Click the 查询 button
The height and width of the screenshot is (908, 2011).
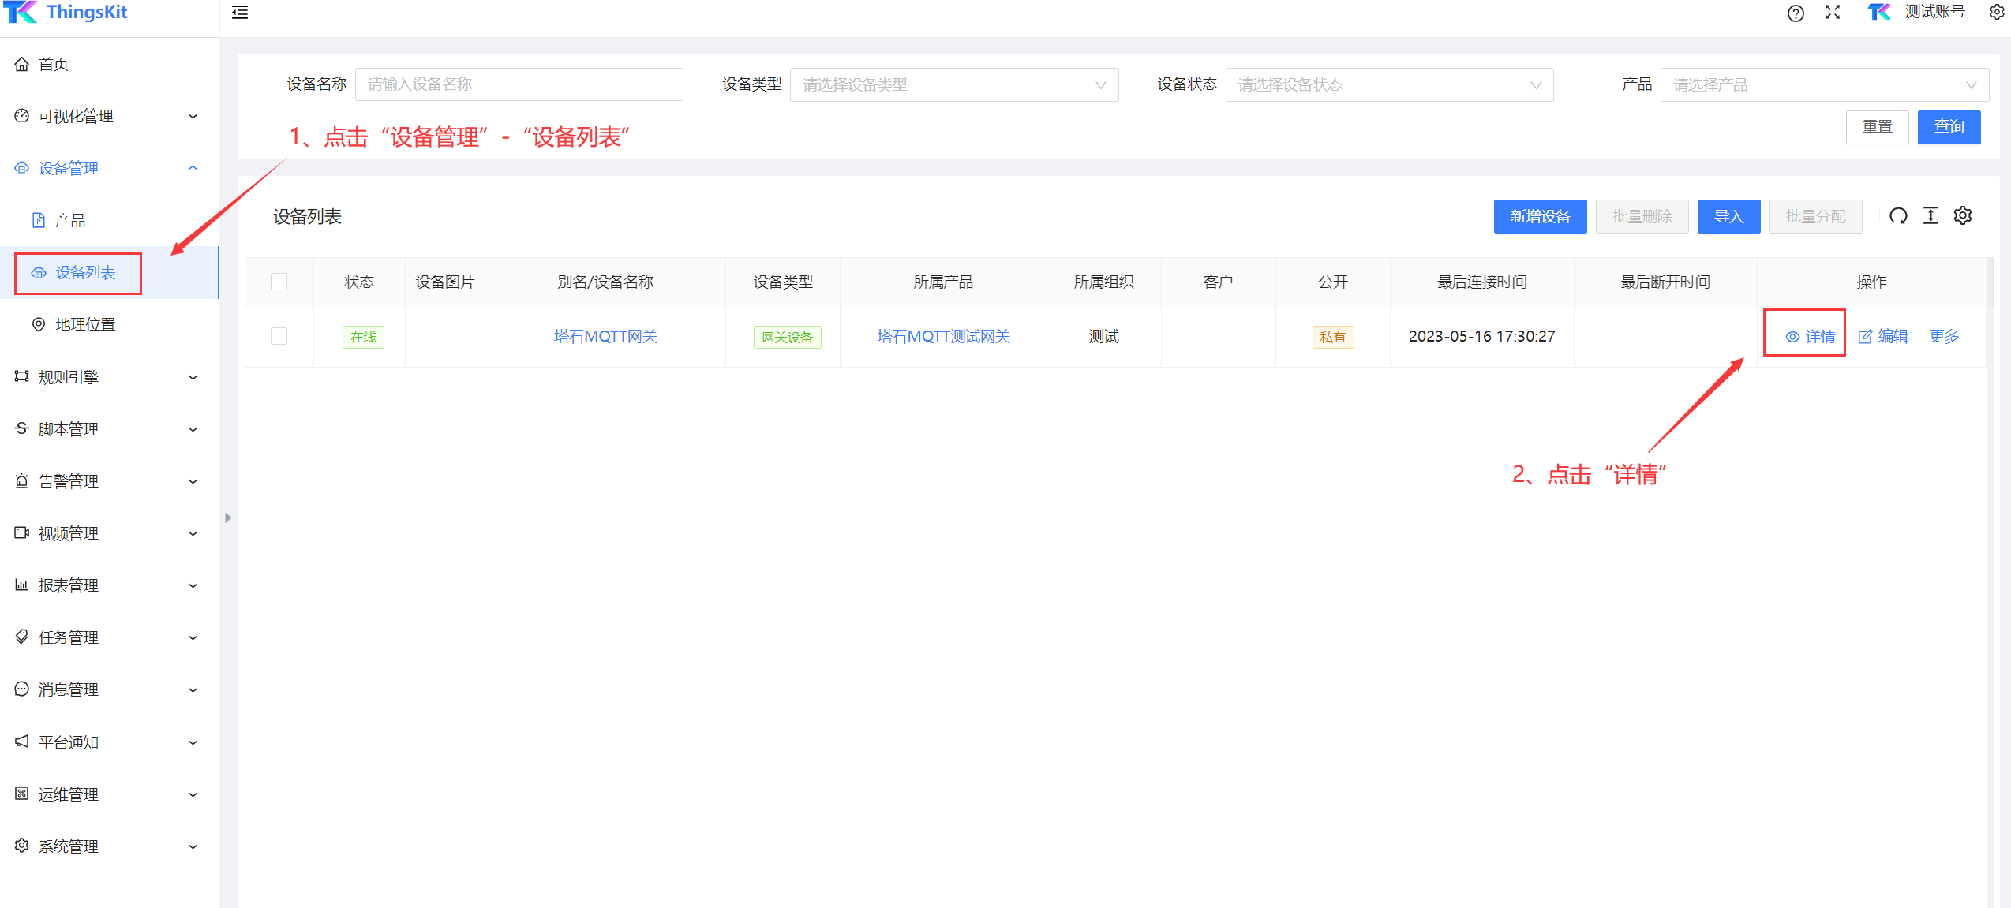pyautogui.click(x=1948, y=127)
